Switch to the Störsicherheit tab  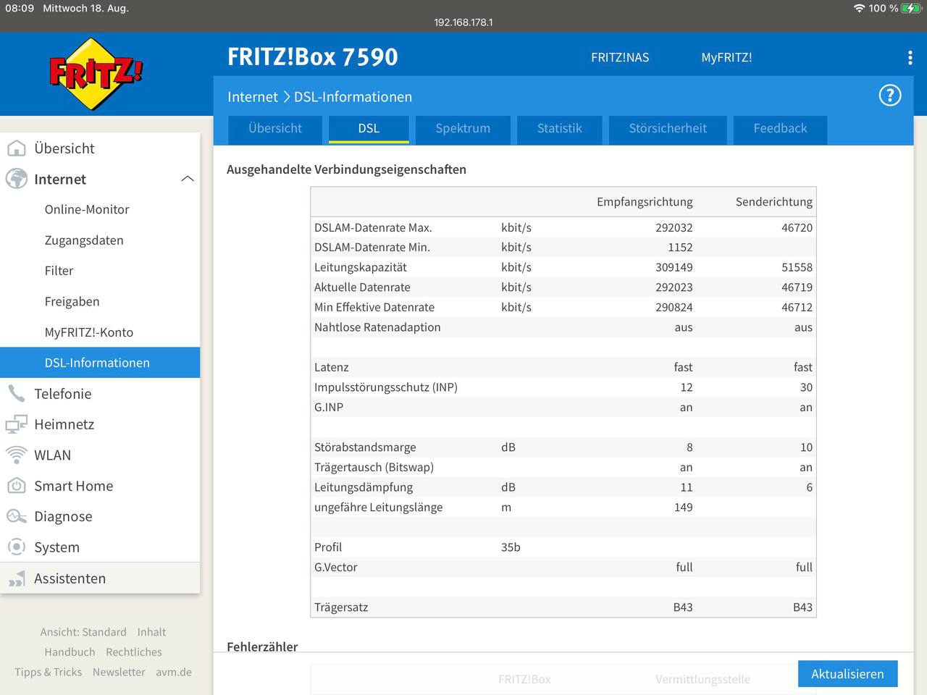click(x=668, y=129)
